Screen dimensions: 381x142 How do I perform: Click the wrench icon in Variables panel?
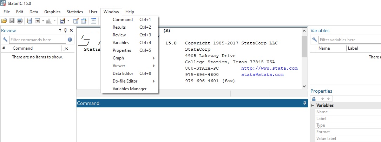click(314, 40)
